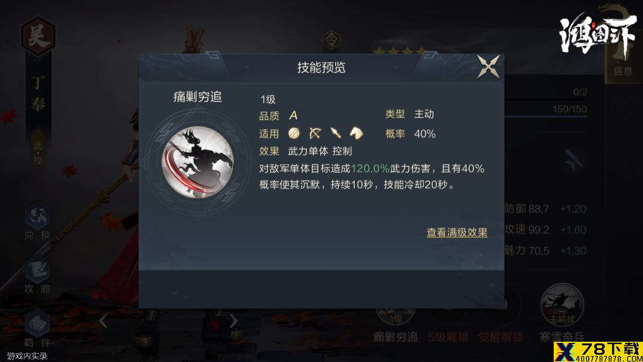Go to previous hero with left arrow
Screen dimensions: 643x362
coord(104,320)
